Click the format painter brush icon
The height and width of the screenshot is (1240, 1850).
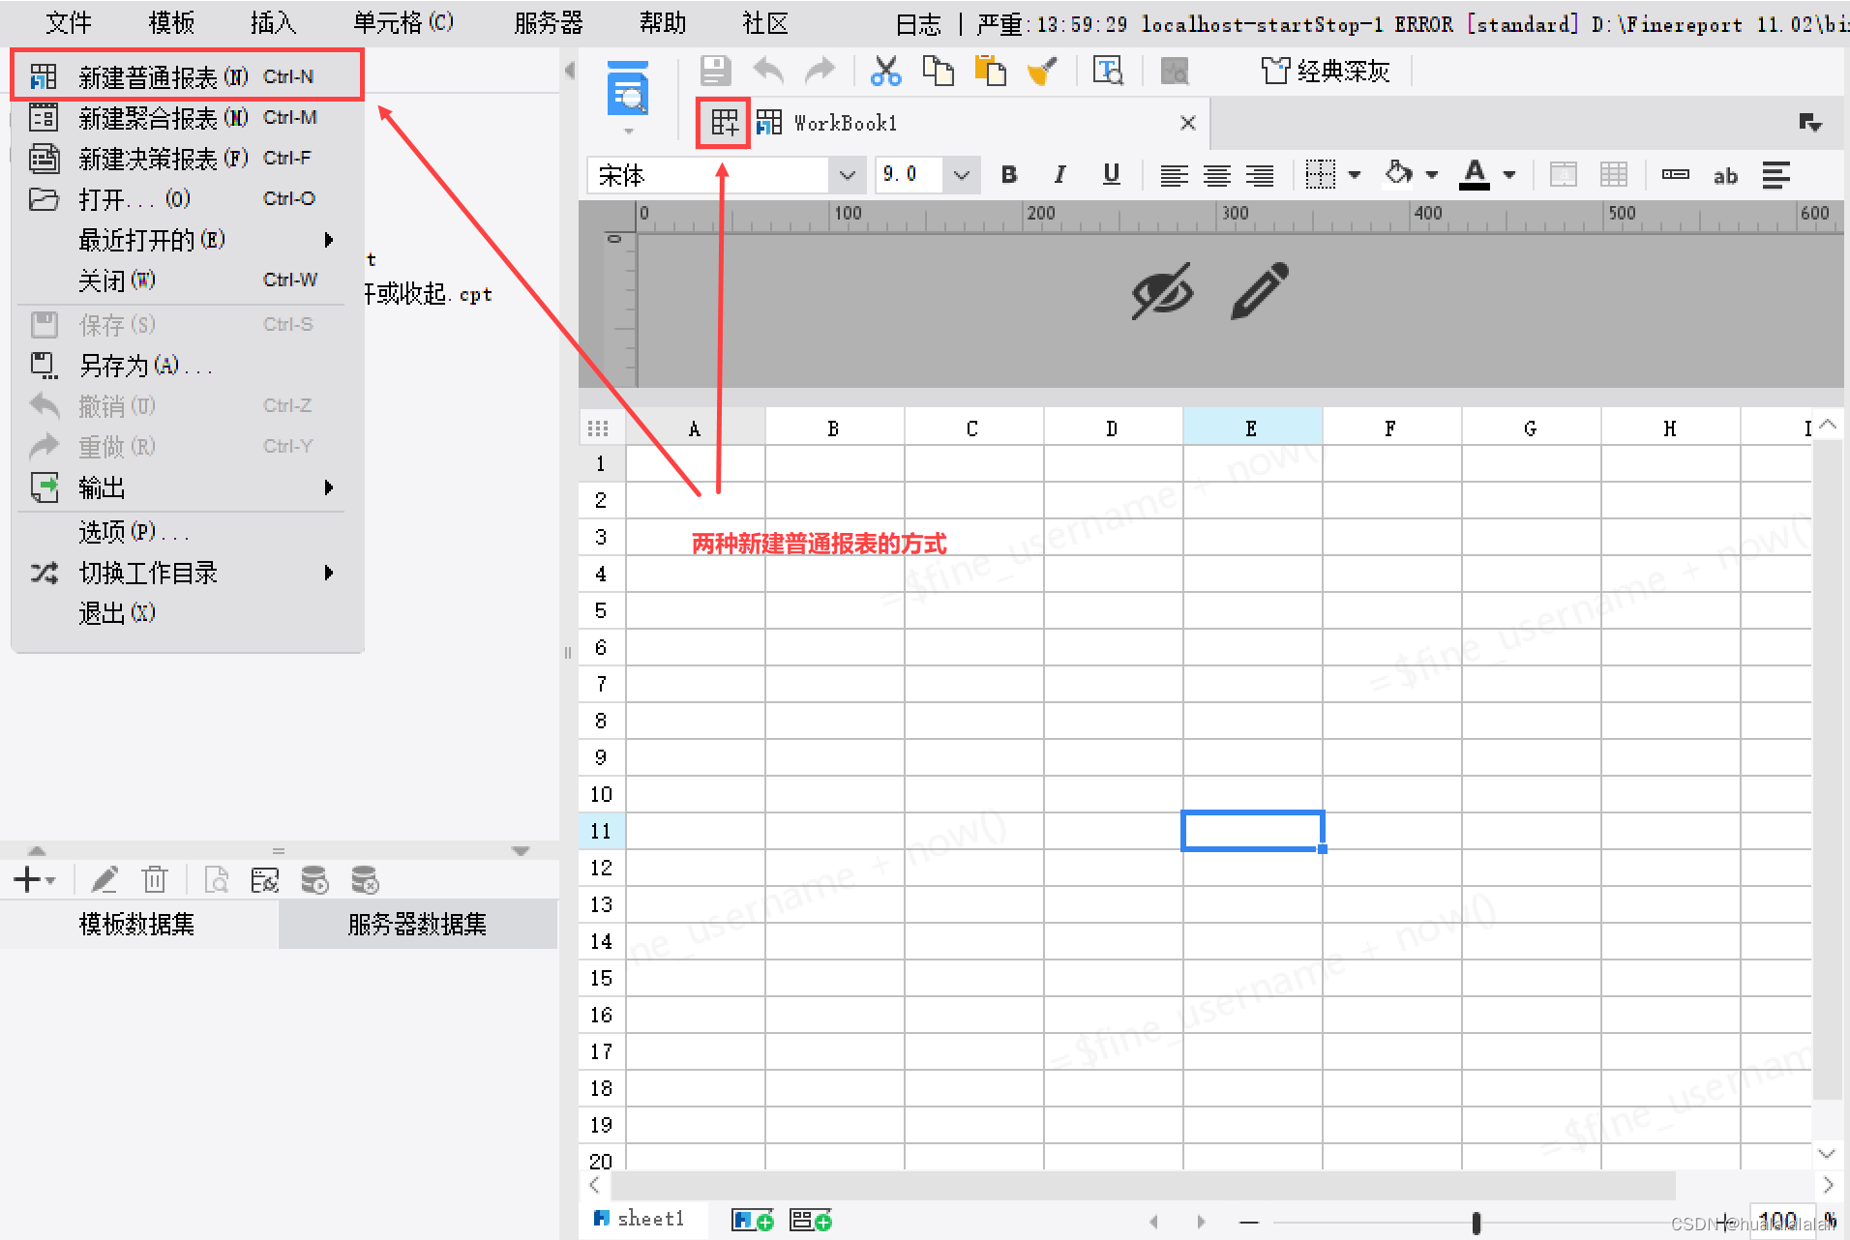point(1042,72)
